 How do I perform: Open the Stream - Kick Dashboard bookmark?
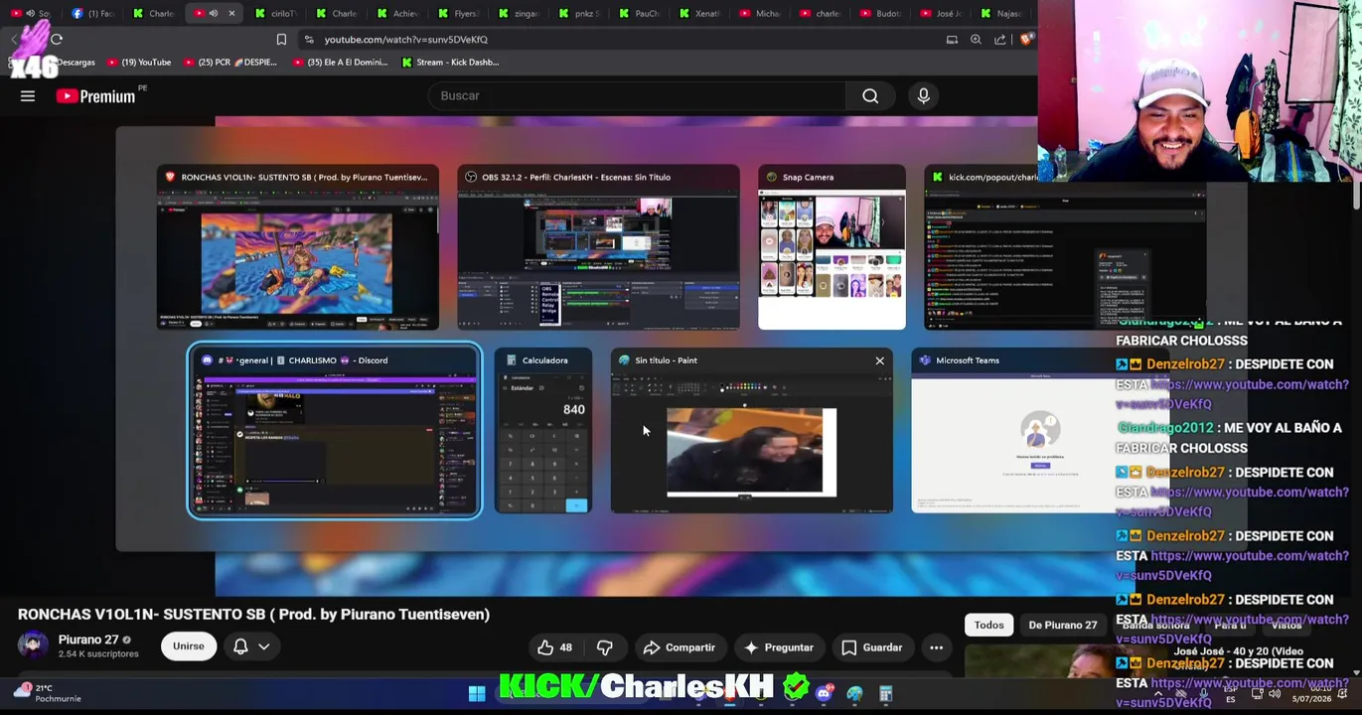point(450,62)
